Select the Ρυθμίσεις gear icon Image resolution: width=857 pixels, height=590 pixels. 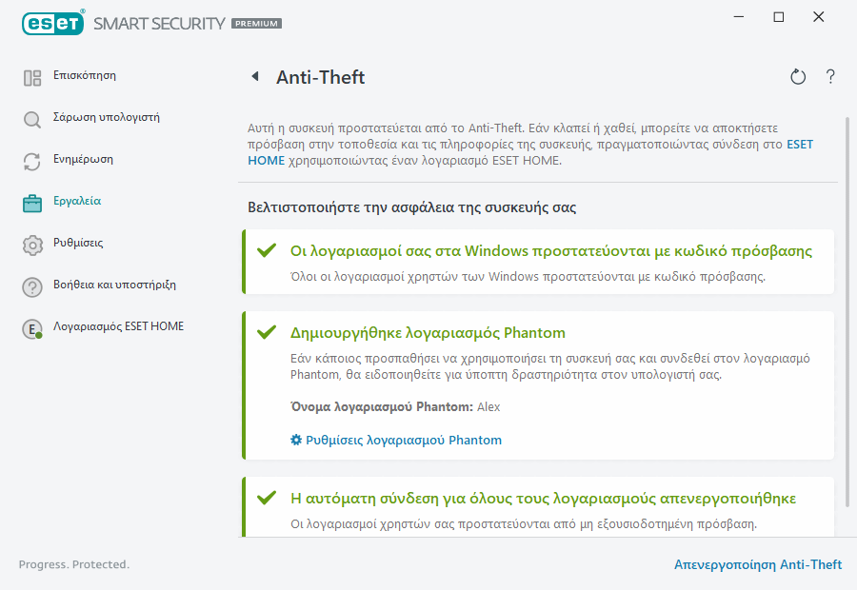[x=31, y=243]
